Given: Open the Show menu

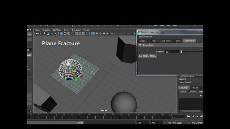Looking at the screenshot, I should pos(66,30).
